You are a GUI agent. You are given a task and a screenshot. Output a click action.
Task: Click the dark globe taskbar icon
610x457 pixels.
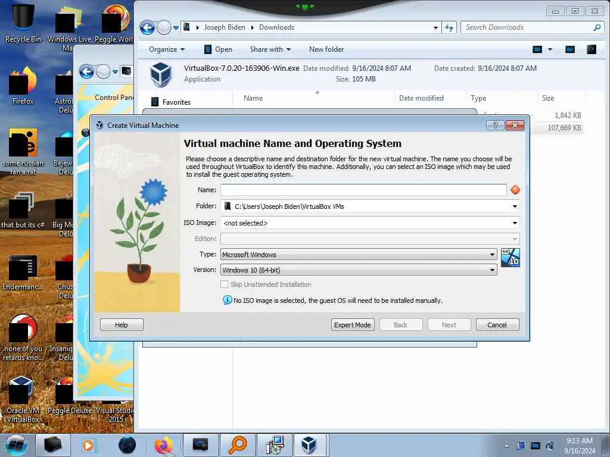click(x=127, y=445)
